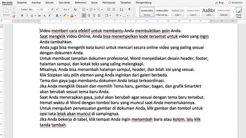Image resolution: width=246 pixels, height=138 pixels.
Task: Open the Tata letak tab
Action: click(64, 3)
